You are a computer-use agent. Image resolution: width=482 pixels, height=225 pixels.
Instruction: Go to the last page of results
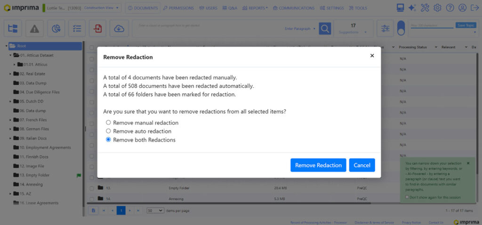tap(138, 210)
